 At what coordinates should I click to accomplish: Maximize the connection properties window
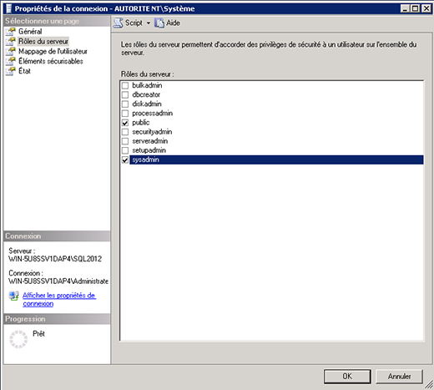[x=415, y=8]
